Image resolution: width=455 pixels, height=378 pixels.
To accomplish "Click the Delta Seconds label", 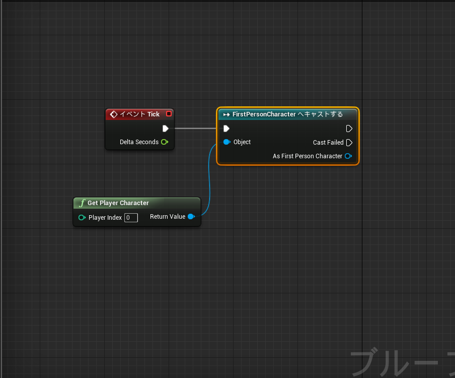I will (139, 142).
